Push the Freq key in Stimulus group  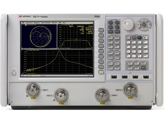[111, 63]
